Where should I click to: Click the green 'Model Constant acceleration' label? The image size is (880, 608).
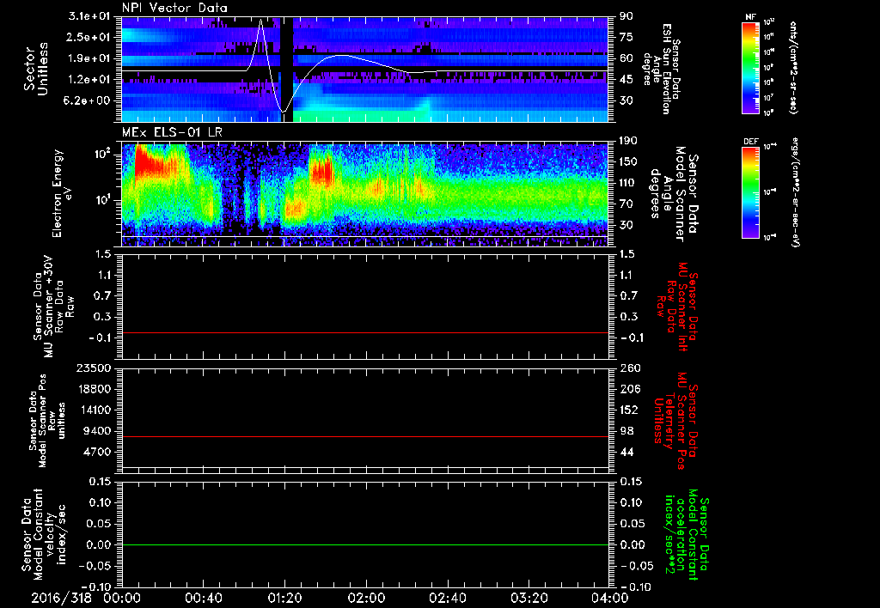687,534
